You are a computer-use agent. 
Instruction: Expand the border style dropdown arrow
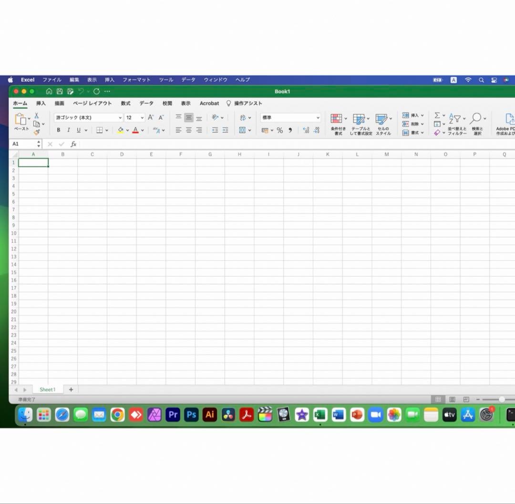pos(106,130)
